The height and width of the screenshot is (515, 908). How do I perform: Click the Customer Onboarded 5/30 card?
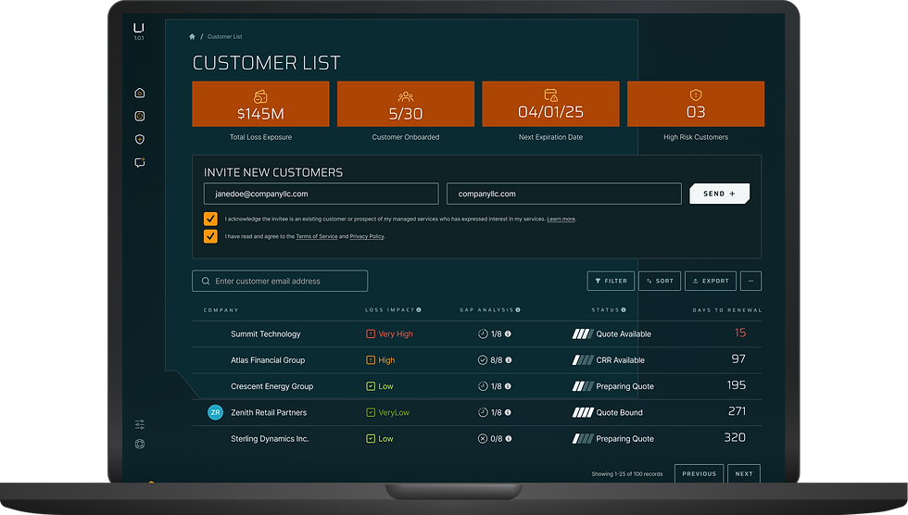pos(406,104)
